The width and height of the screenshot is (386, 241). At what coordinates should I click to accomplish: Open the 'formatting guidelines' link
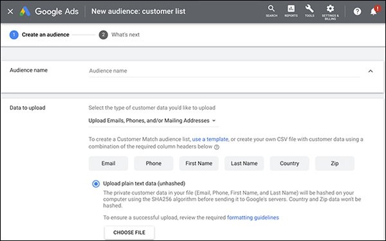253,217
